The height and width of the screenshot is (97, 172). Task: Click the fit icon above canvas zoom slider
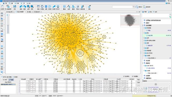point(8,15)
